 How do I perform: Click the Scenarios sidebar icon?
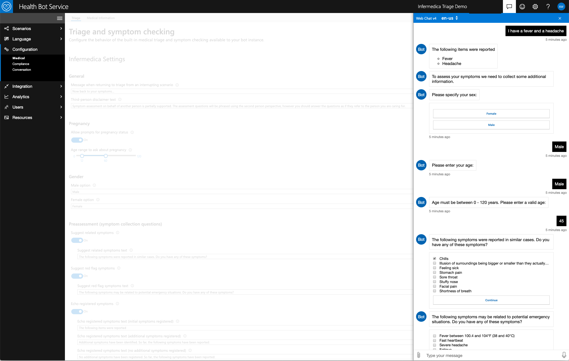[6, 28]
